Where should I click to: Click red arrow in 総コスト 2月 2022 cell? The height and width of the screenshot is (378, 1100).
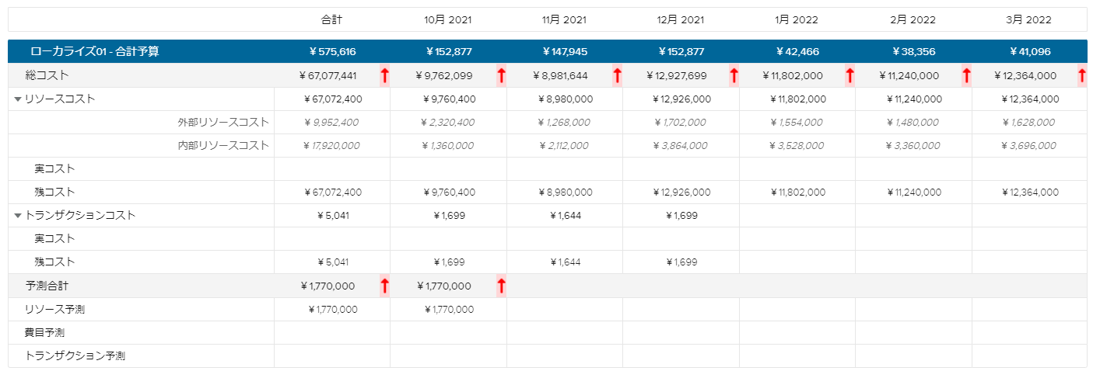coord(966,76)
